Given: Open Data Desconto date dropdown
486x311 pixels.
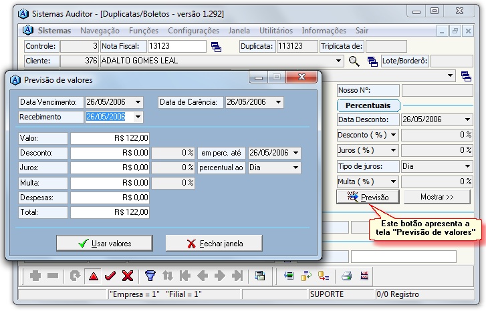Looking at the screenshot, I should point(467,119).
